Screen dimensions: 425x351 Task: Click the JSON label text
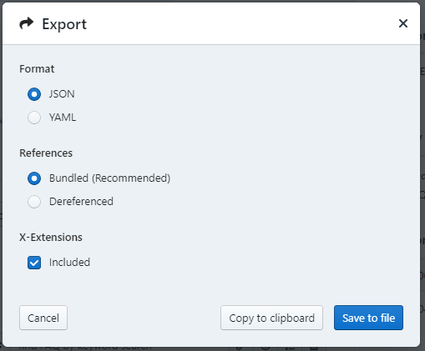pyautogui.click(x=62, y=94)
